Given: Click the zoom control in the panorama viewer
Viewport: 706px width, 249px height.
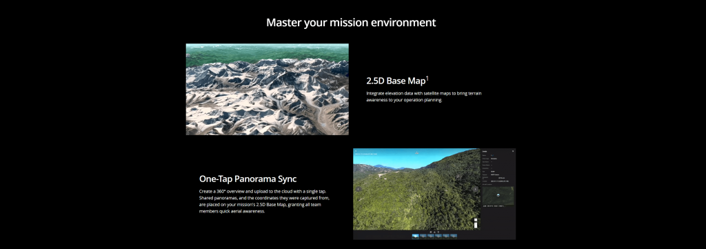Looking at the screenshot, I should point(476,225).
